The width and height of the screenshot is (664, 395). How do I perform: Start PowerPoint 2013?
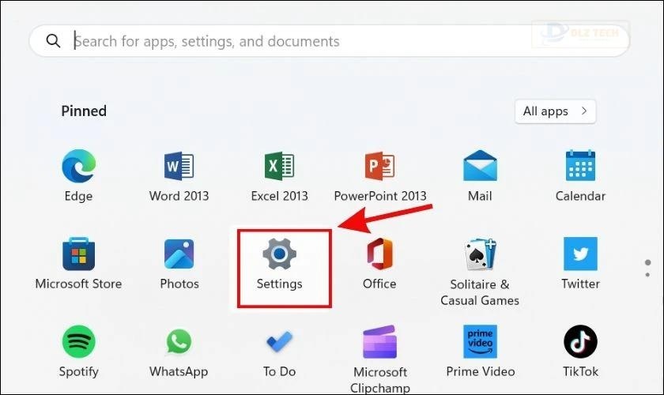pyautogui.click(x=379, y=167)
